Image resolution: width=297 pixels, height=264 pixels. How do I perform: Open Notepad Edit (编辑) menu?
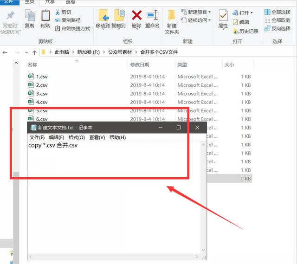(57, 137)
